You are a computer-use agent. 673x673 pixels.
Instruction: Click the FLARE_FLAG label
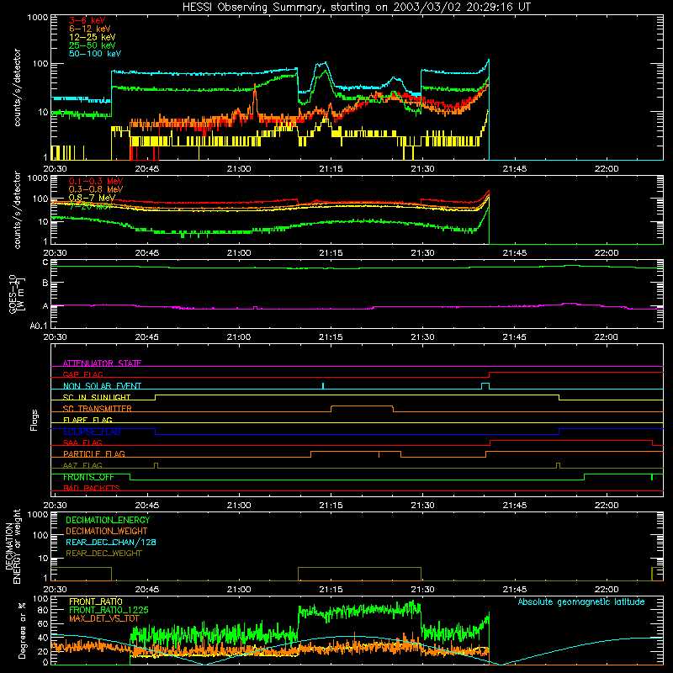[x=87, y=420]
